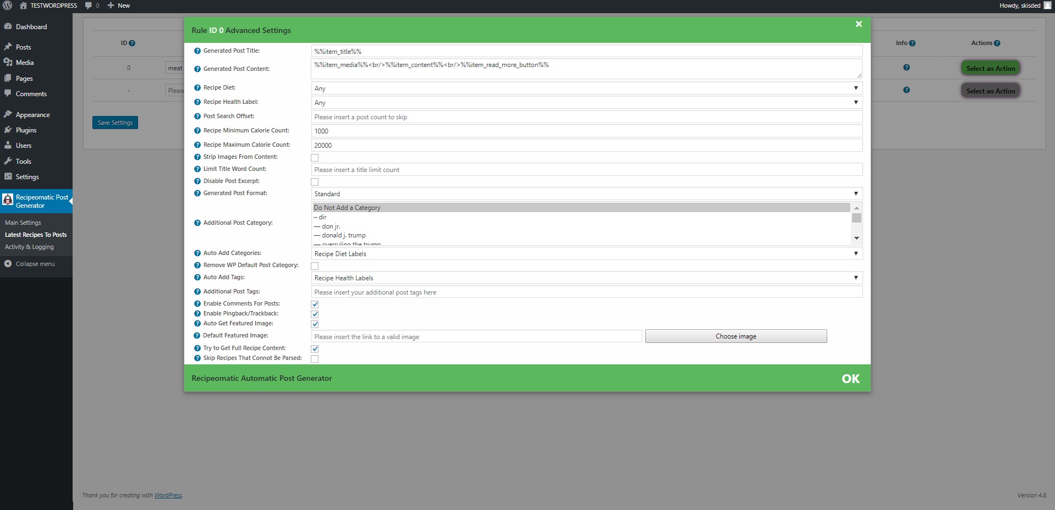Click help icon beside Recipe Minimum Calorie Count

click(197, 131)
